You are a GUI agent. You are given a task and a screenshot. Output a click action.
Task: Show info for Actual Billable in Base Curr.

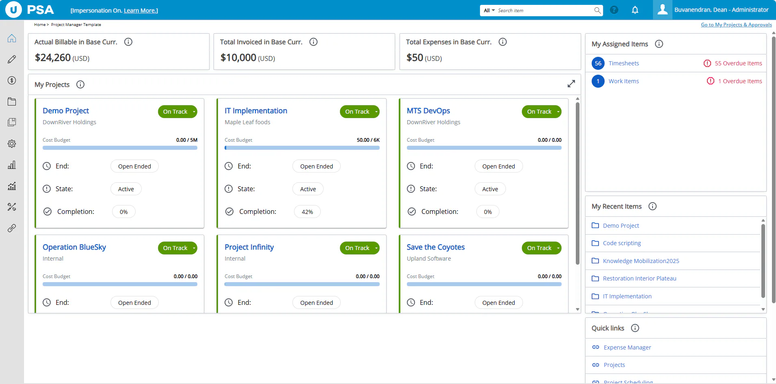point(128,42)
